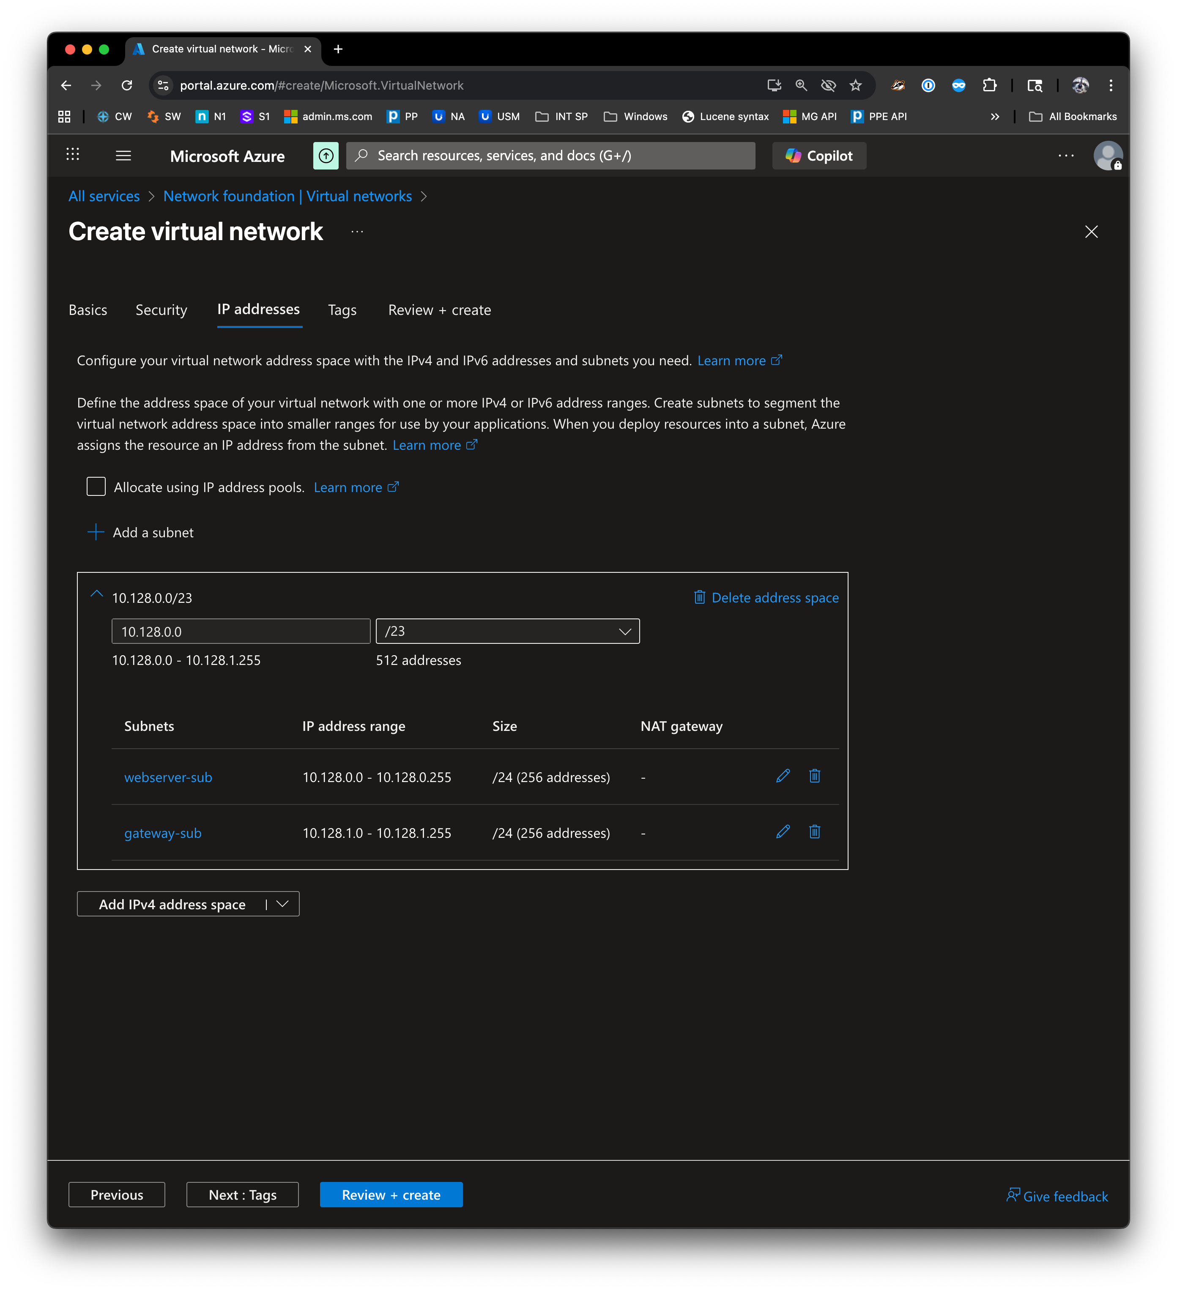This screenshot has width=1177, height=1291.
Task: Click the plus icon to add a subnet
Action: pos(96,532)
